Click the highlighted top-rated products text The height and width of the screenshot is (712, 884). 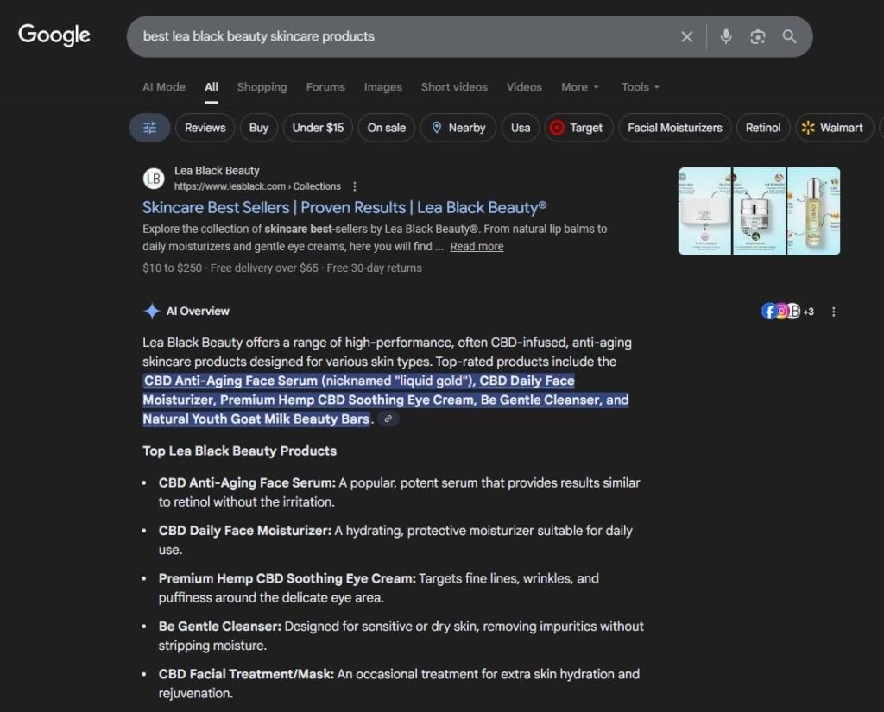pos(386,400)
